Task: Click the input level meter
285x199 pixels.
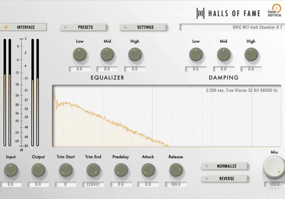Action: (7, 92)
